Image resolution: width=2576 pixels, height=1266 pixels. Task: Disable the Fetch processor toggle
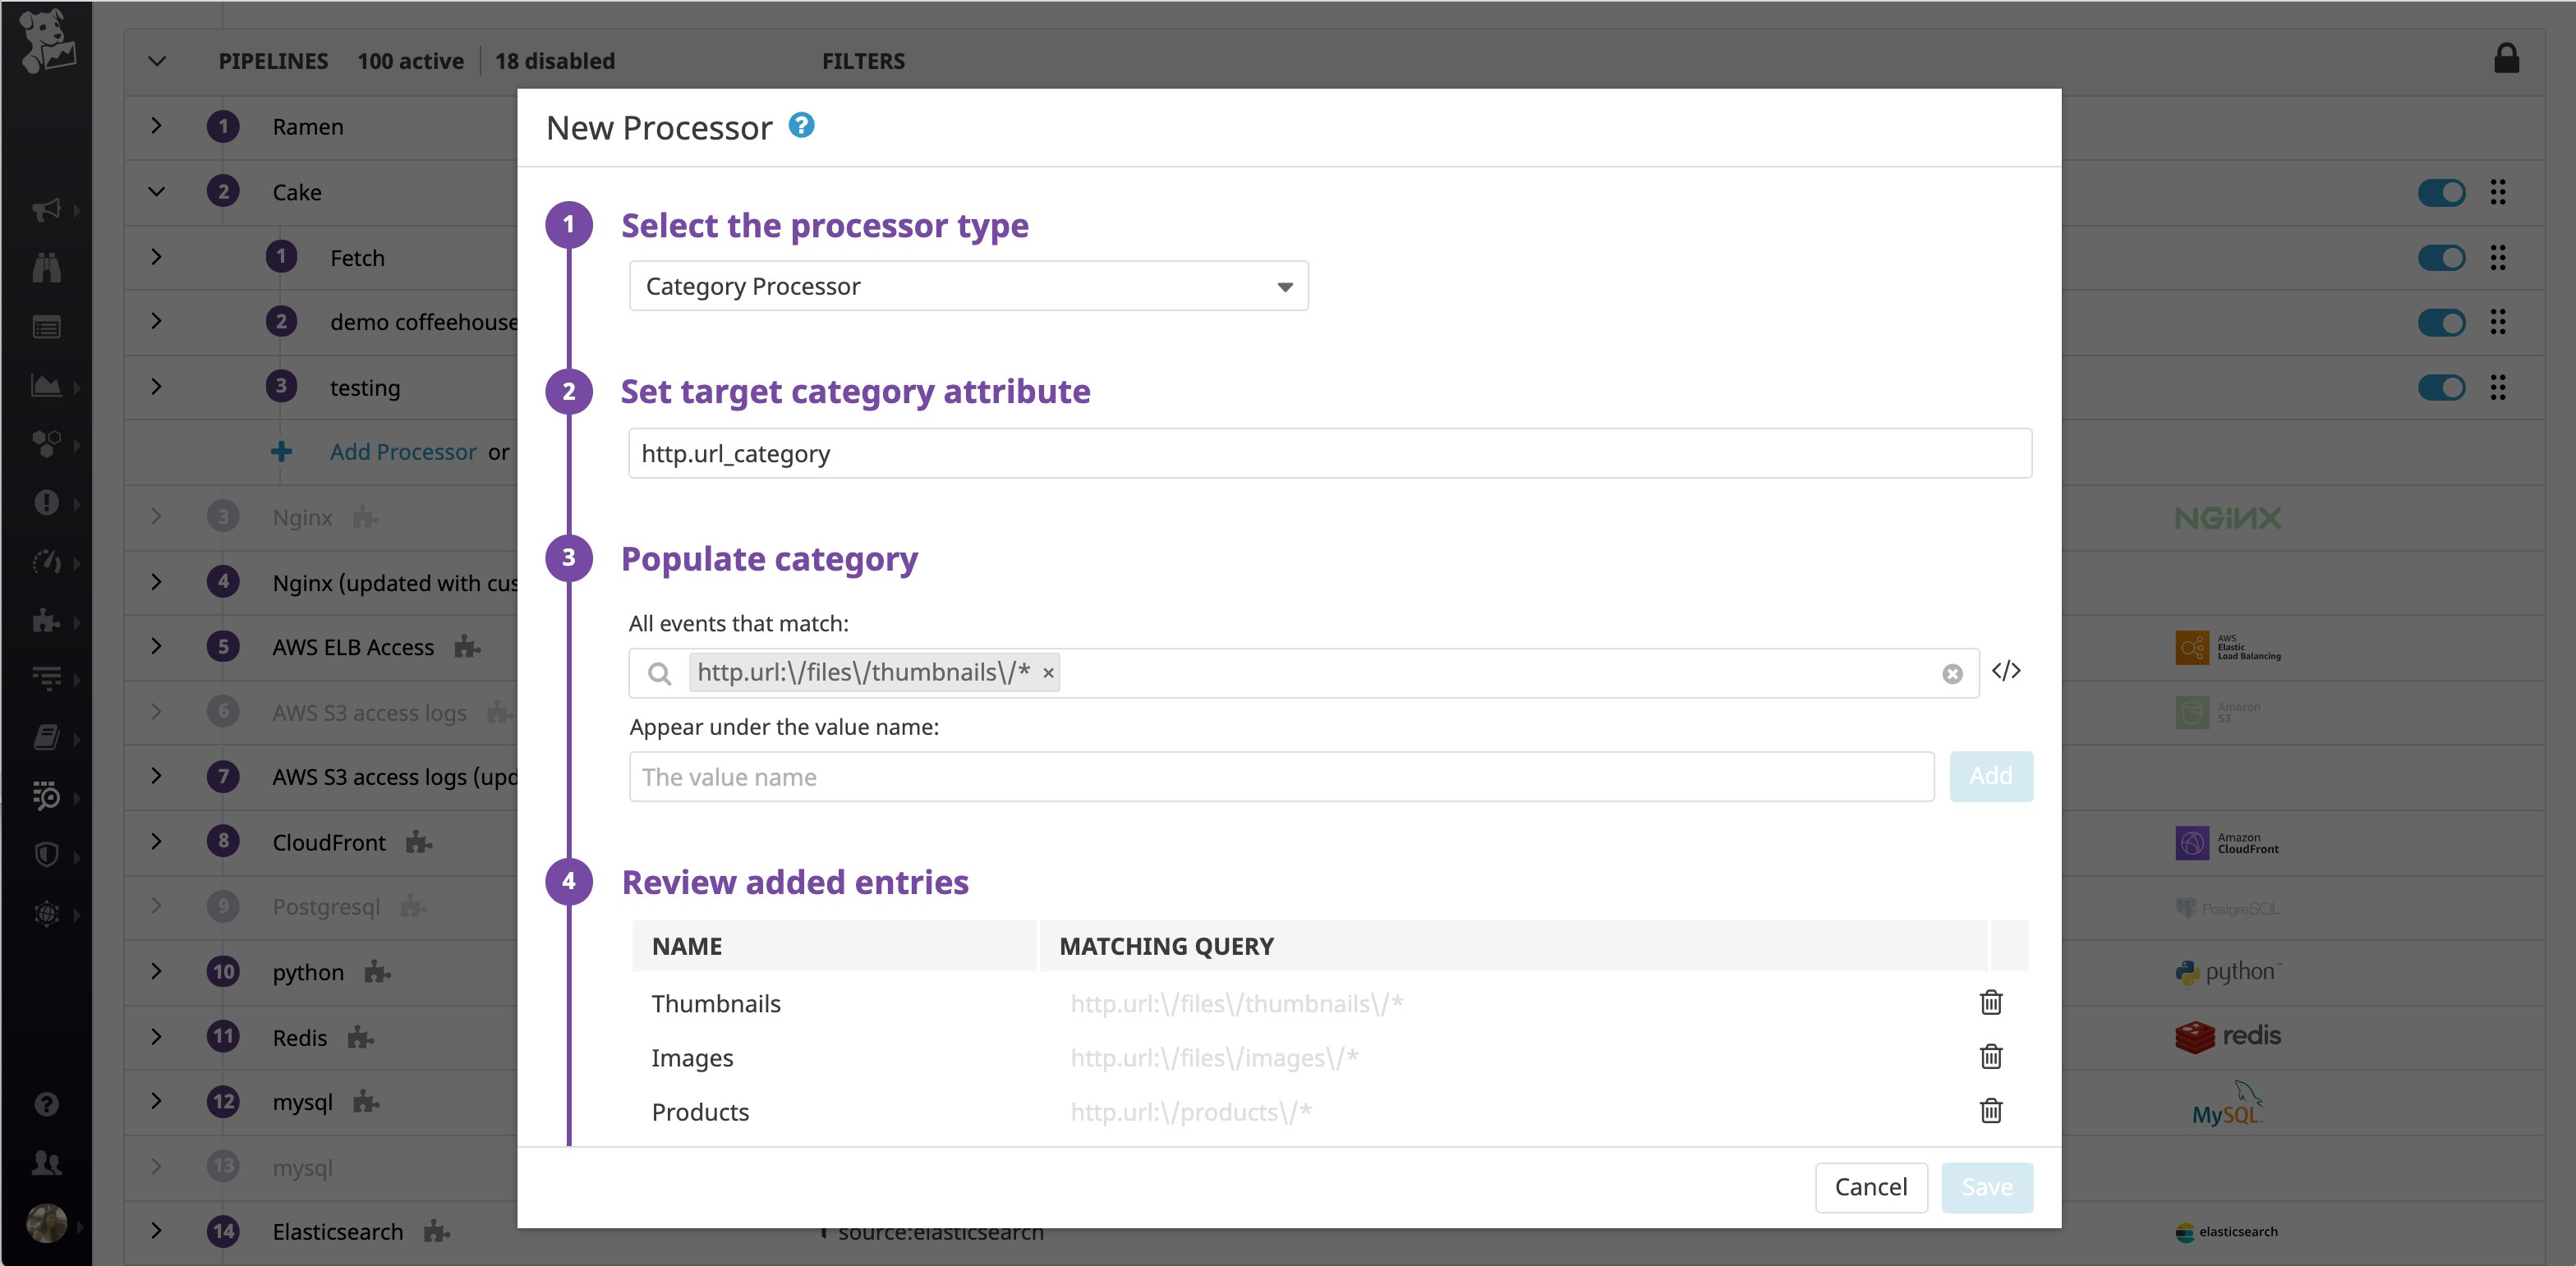pyautogui.click(x=2441, y=258)
